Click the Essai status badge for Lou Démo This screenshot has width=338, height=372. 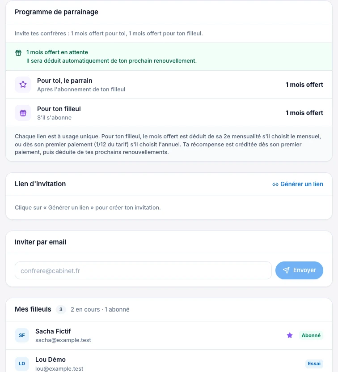[x=314, y=363]
